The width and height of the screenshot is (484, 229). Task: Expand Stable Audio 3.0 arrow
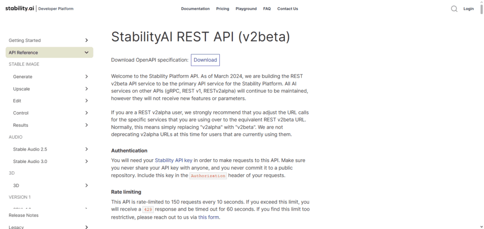86,161
